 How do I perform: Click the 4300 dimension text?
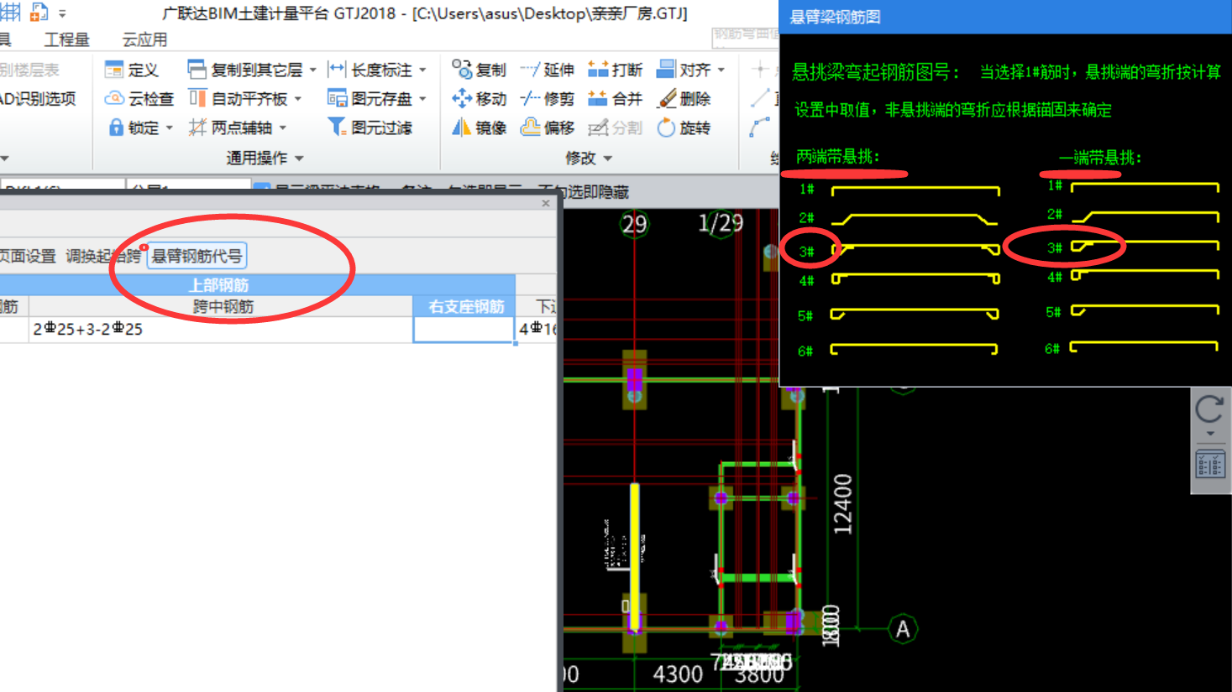coord(678,674)
